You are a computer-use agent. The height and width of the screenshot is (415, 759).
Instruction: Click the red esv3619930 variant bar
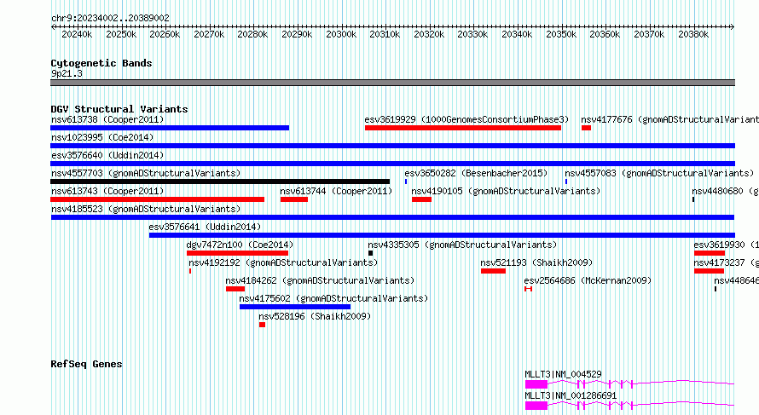710,253
